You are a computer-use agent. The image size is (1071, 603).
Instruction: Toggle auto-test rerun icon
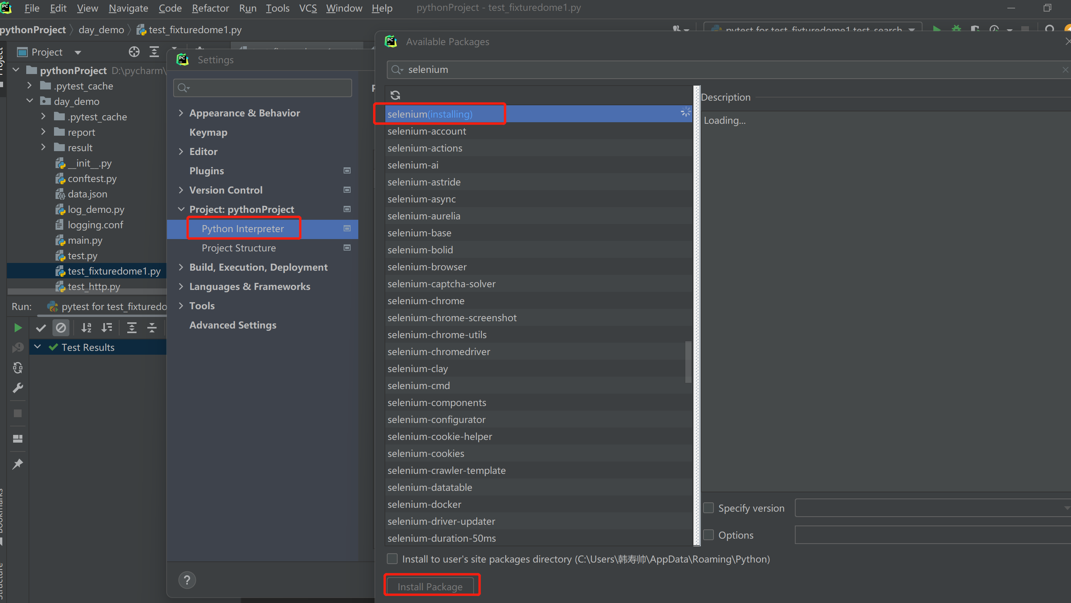point(18,368)
